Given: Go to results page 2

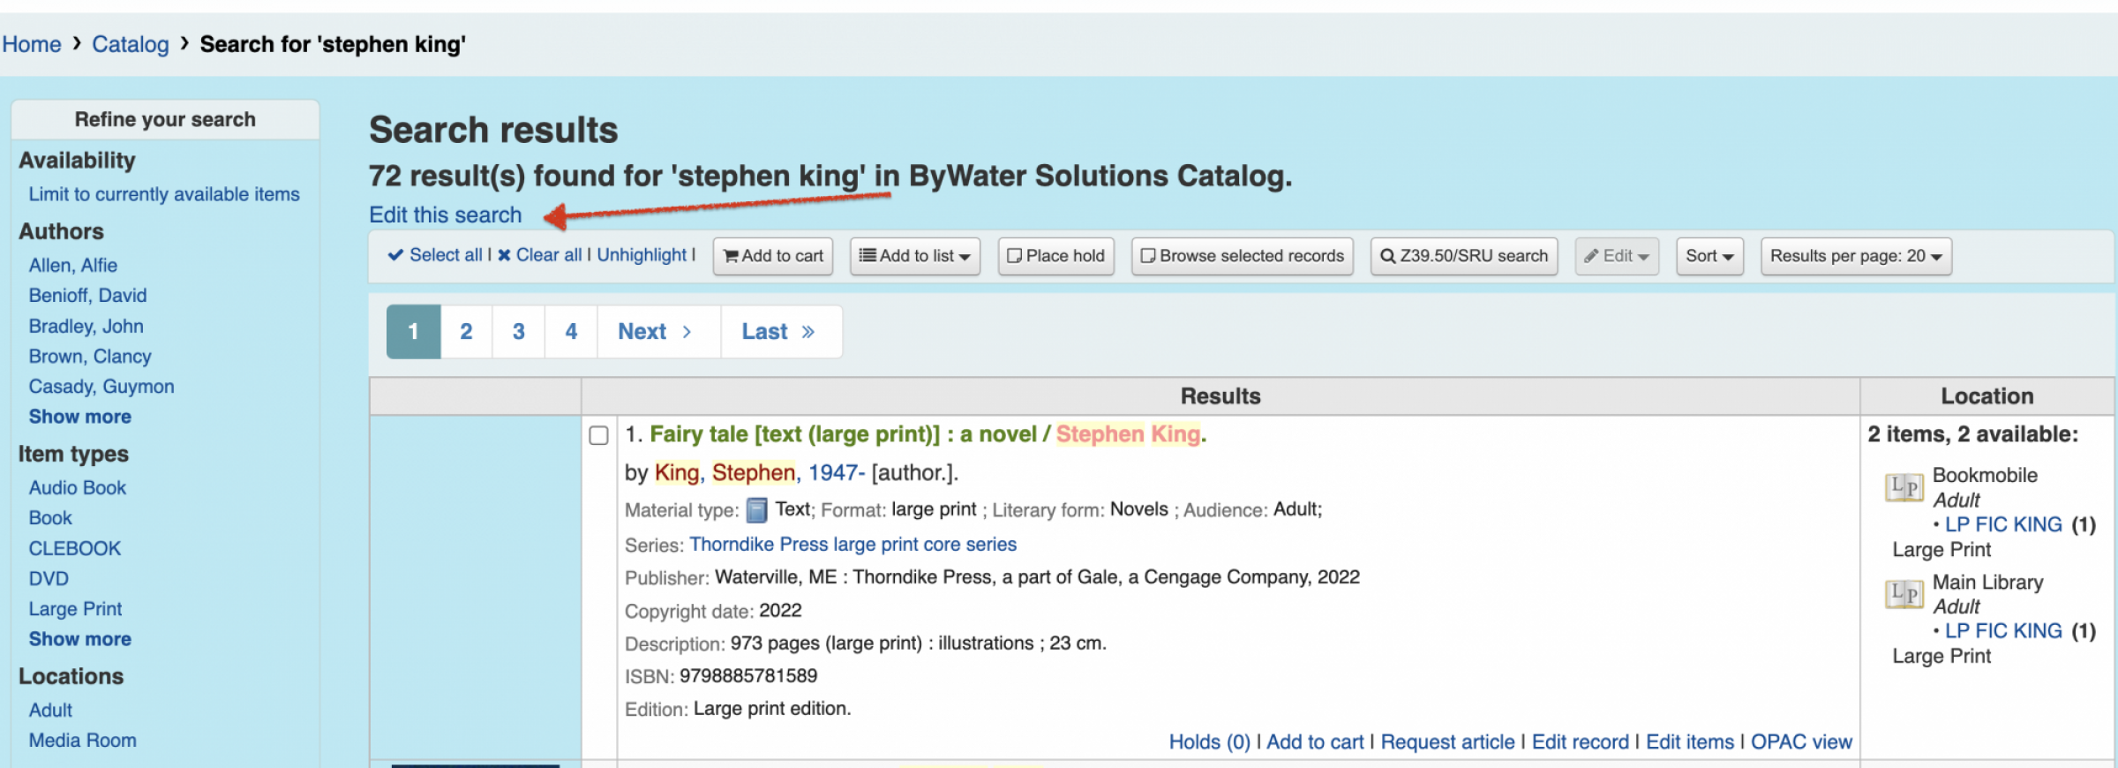Looking at the screenshot, I should pyautogui.click(x=466, y=332).
